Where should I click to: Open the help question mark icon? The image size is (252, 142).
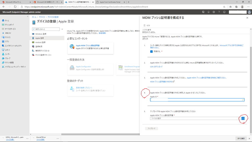click(219, 12)
